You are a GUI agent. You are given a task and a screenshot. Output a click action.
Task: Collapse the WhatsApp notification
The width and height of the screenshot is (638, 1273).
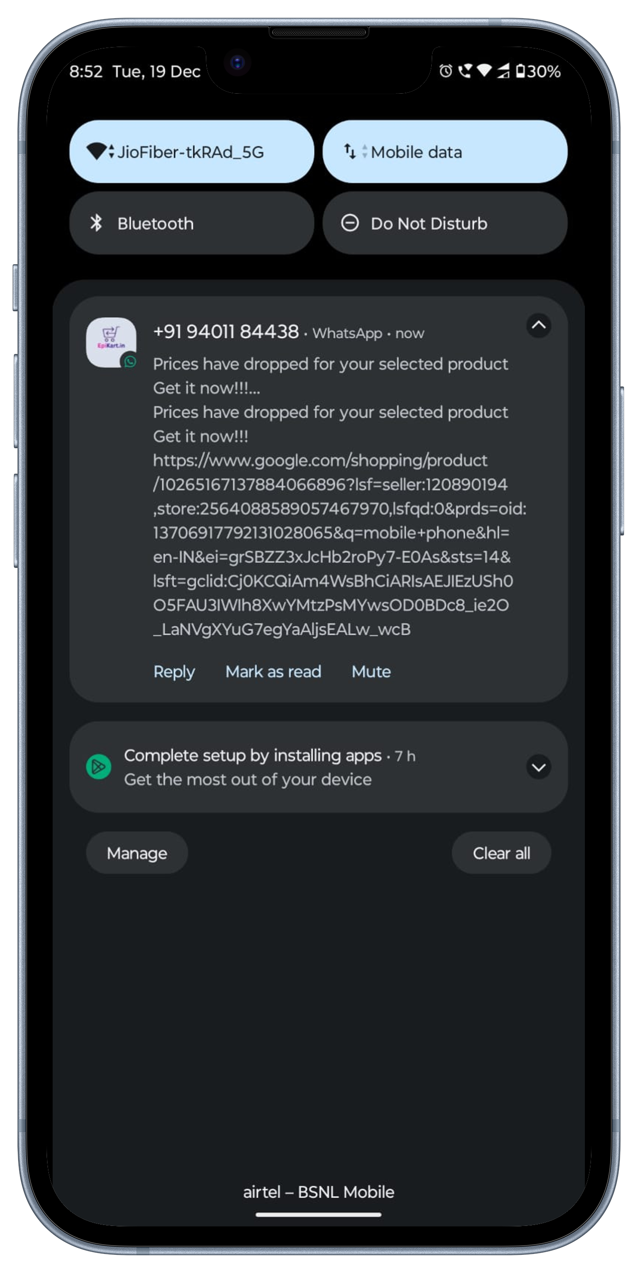point(538,326)
